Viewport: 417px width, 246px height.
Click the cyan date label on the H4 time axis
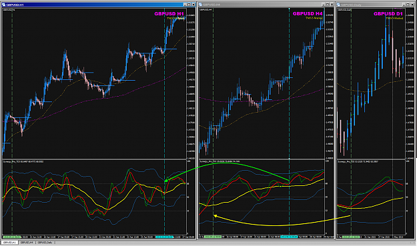coord(289,237)
